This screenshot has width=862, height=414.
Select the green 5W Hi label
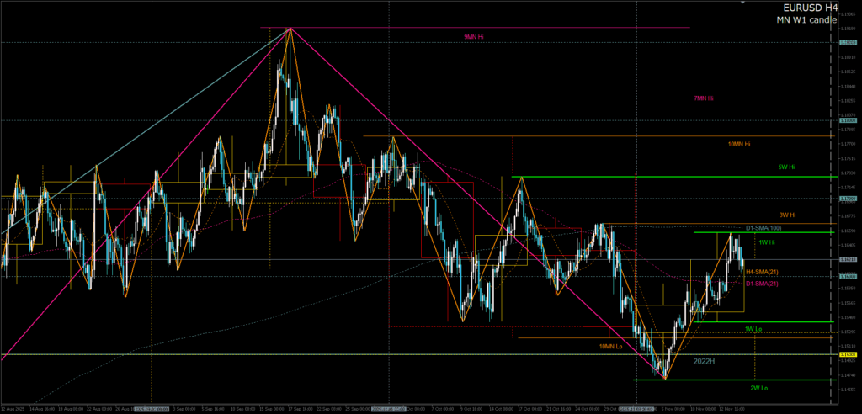click(787, 167)
